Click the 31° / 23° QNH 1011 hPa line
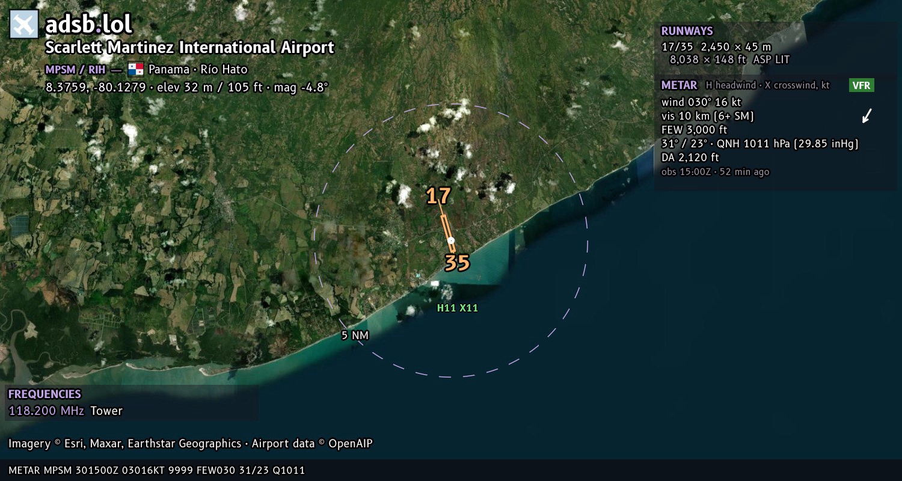The height and width of the screenshot is (481, 902). (x=760, y=144)
